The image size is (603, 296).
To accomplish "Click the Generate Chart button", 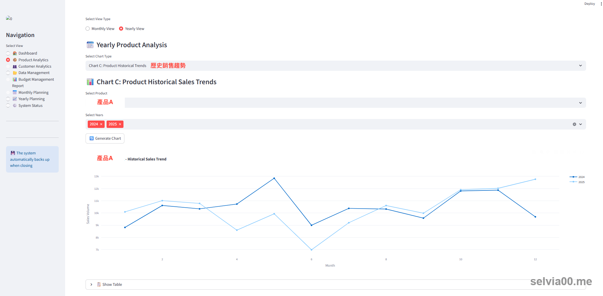I will (x=105, y=138).
